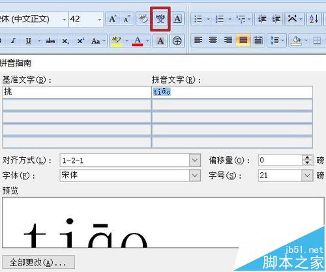Align text left
This screenshot has height=272, width=326.
(198, 40)
